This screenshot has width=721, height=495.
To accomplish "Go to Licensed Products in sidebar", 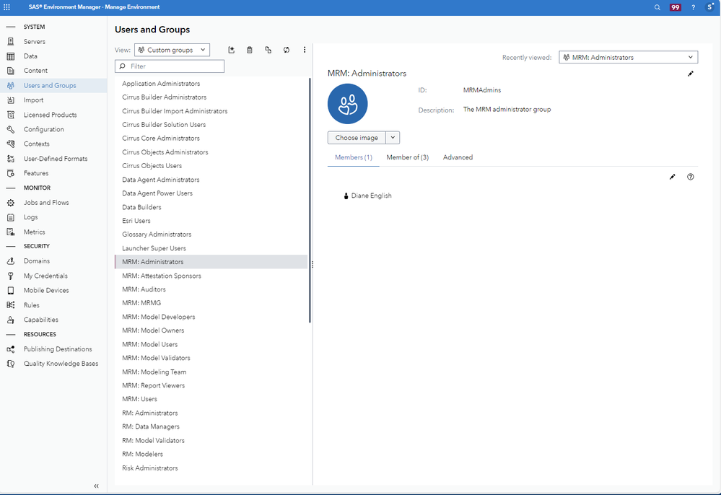I will tap(50, 115).
